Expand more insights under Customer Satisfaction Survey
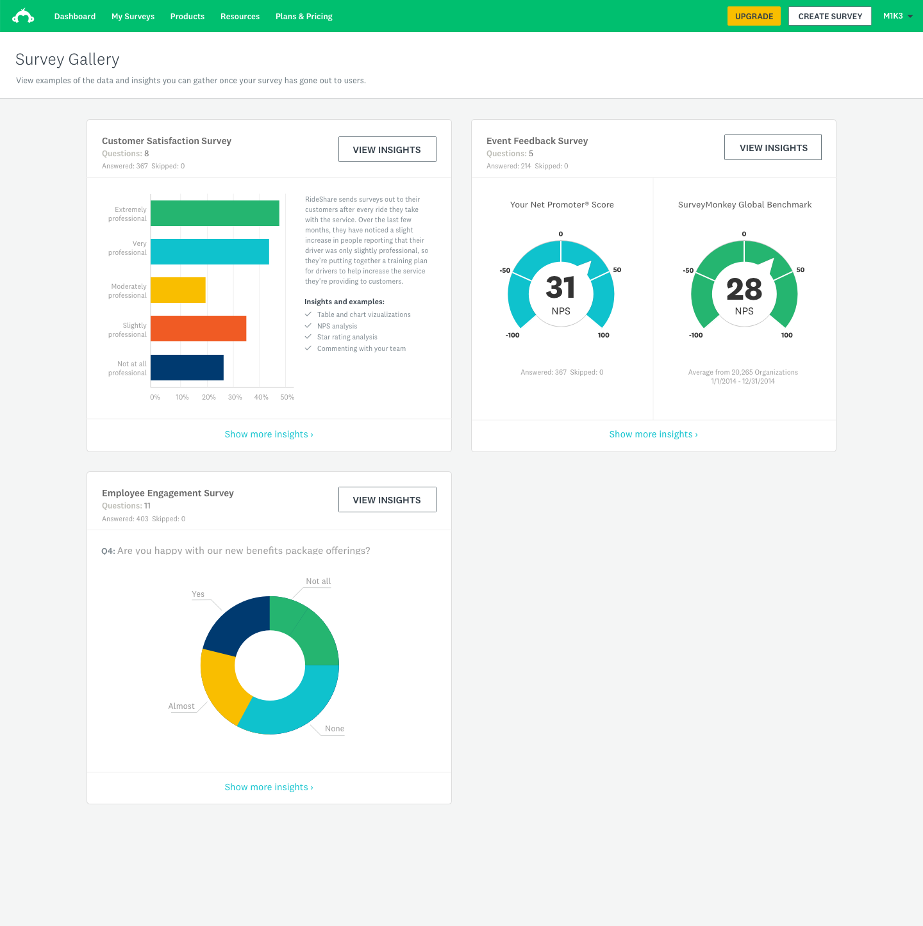 pyautogui.click(x=269, y=434)
